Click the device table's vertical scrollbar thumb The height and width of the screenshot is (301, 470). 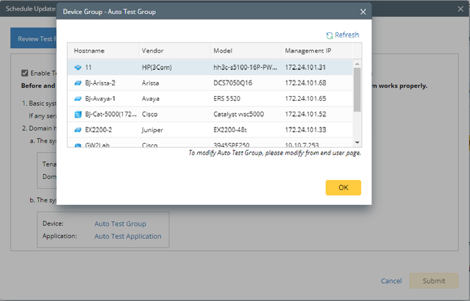[357, 90]
